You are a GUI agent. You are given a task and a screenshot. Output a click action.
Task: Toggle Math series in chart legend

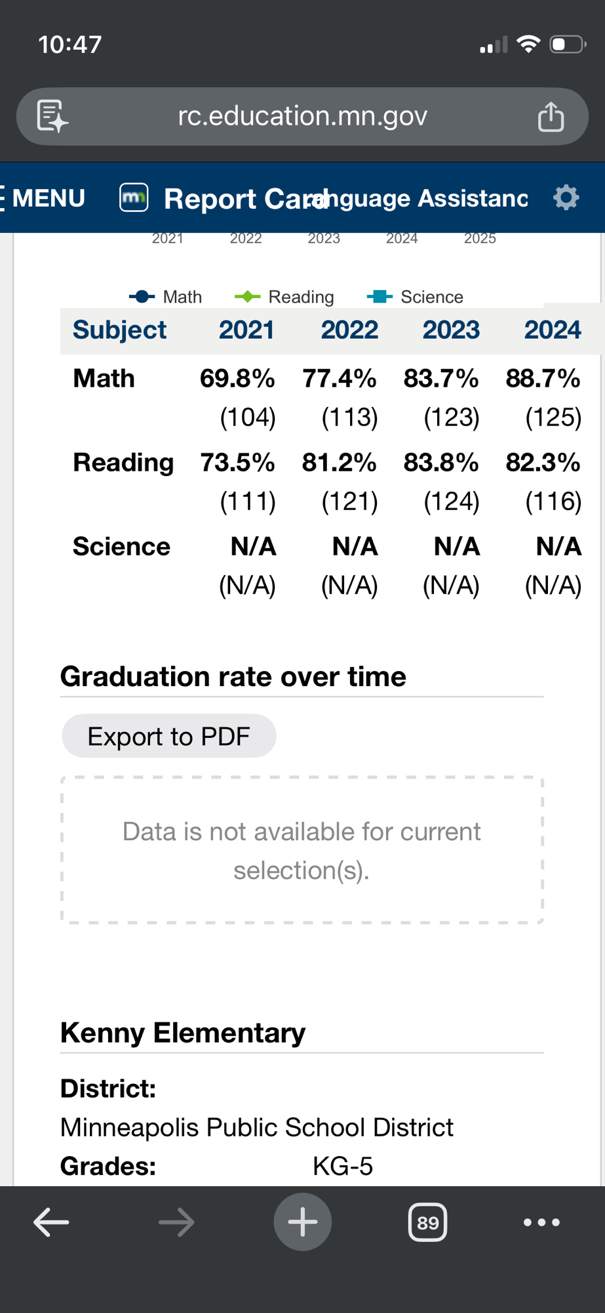166,297
